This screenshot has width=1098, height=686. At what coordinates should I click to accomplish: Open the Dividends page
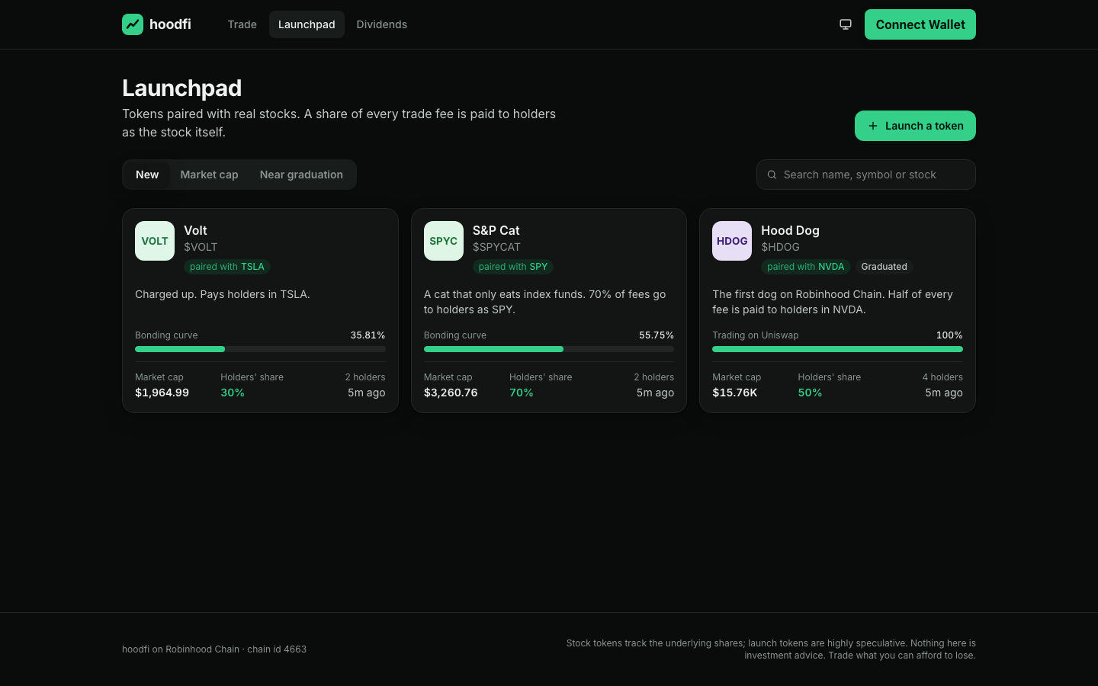click(x=382, y=24)
